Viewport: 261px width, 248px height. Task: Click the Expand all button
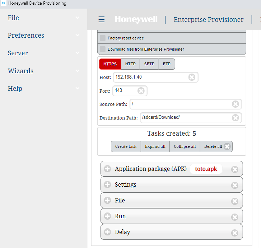coord(155,146)
